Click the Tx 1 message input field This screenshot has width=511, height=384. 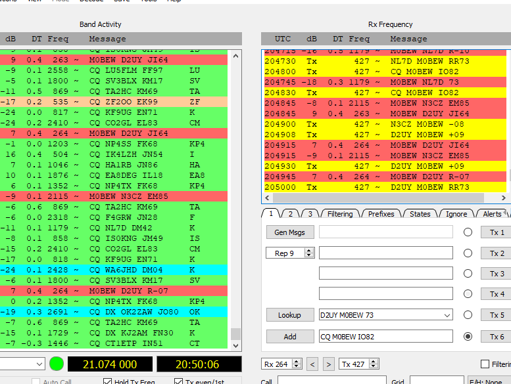coord(386,232)
